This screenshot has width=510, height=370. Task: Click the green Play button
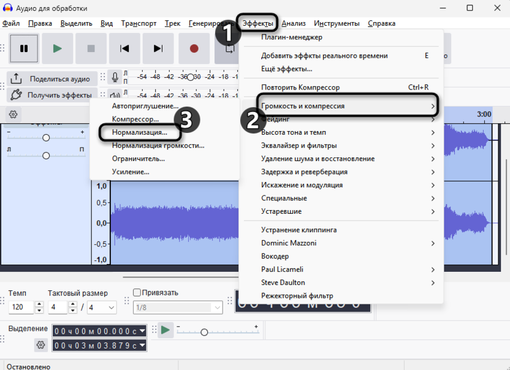[57, 48]
